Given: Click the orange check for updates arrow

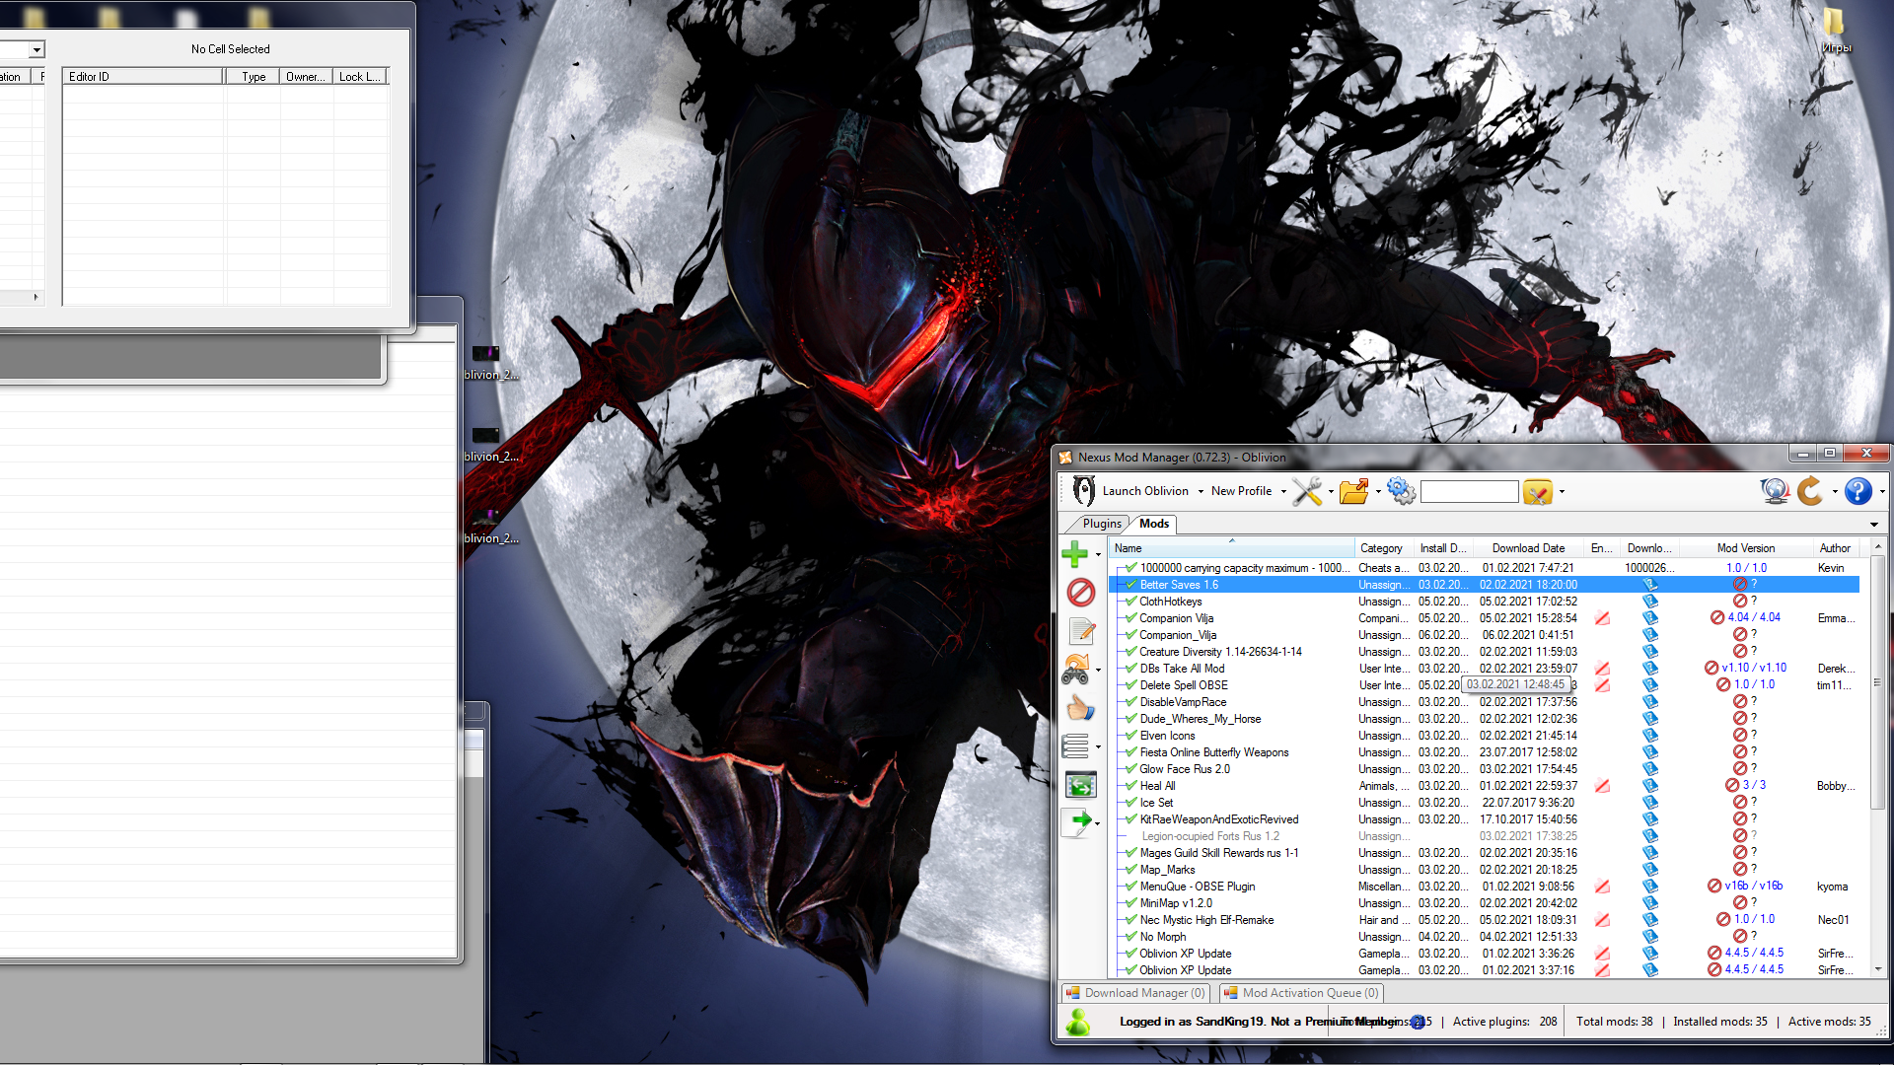Looking at the screenshot, I should point(1809,491).
